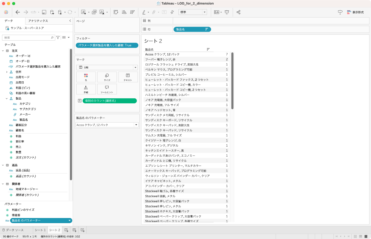Click the sort ascending toolbar icon
The height and width of the screenshot is (239, 371).
[x=124, y=12]
